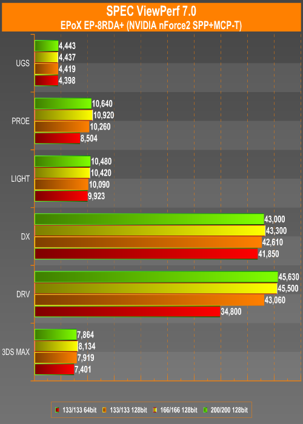The width and height of the screenshot is (303, 424).
Task: Select the 200/200 128bit legend label
Action: (x=229, y=410)
